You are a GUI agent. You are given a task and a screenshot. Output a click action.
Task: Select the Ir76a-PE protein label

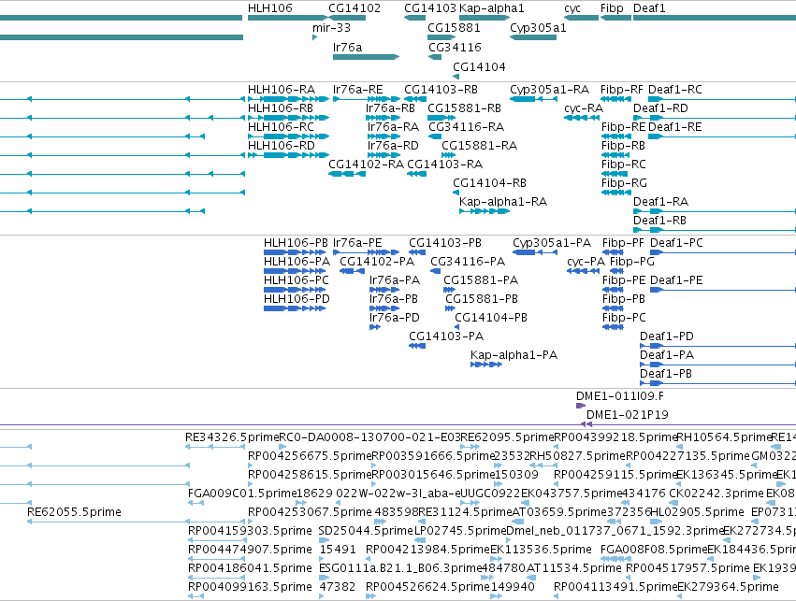357,243
